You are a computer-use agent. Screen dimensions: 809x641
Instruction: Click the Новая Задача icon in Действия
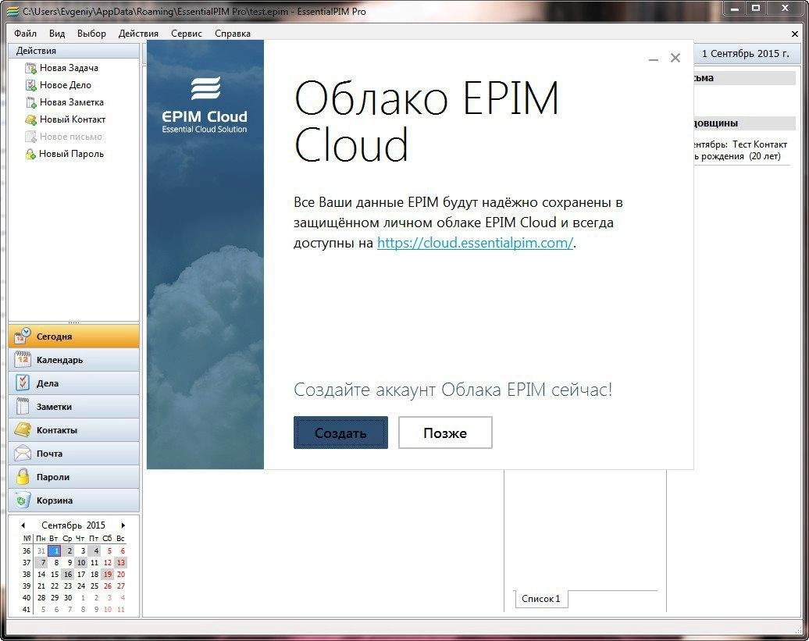(31, 68)
